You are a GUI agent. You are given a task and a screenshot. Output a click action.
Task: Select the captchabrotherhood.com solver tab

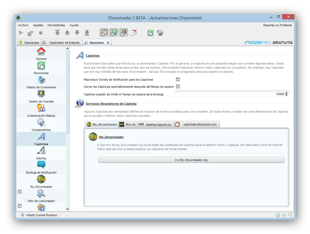(x=196, y=124)
